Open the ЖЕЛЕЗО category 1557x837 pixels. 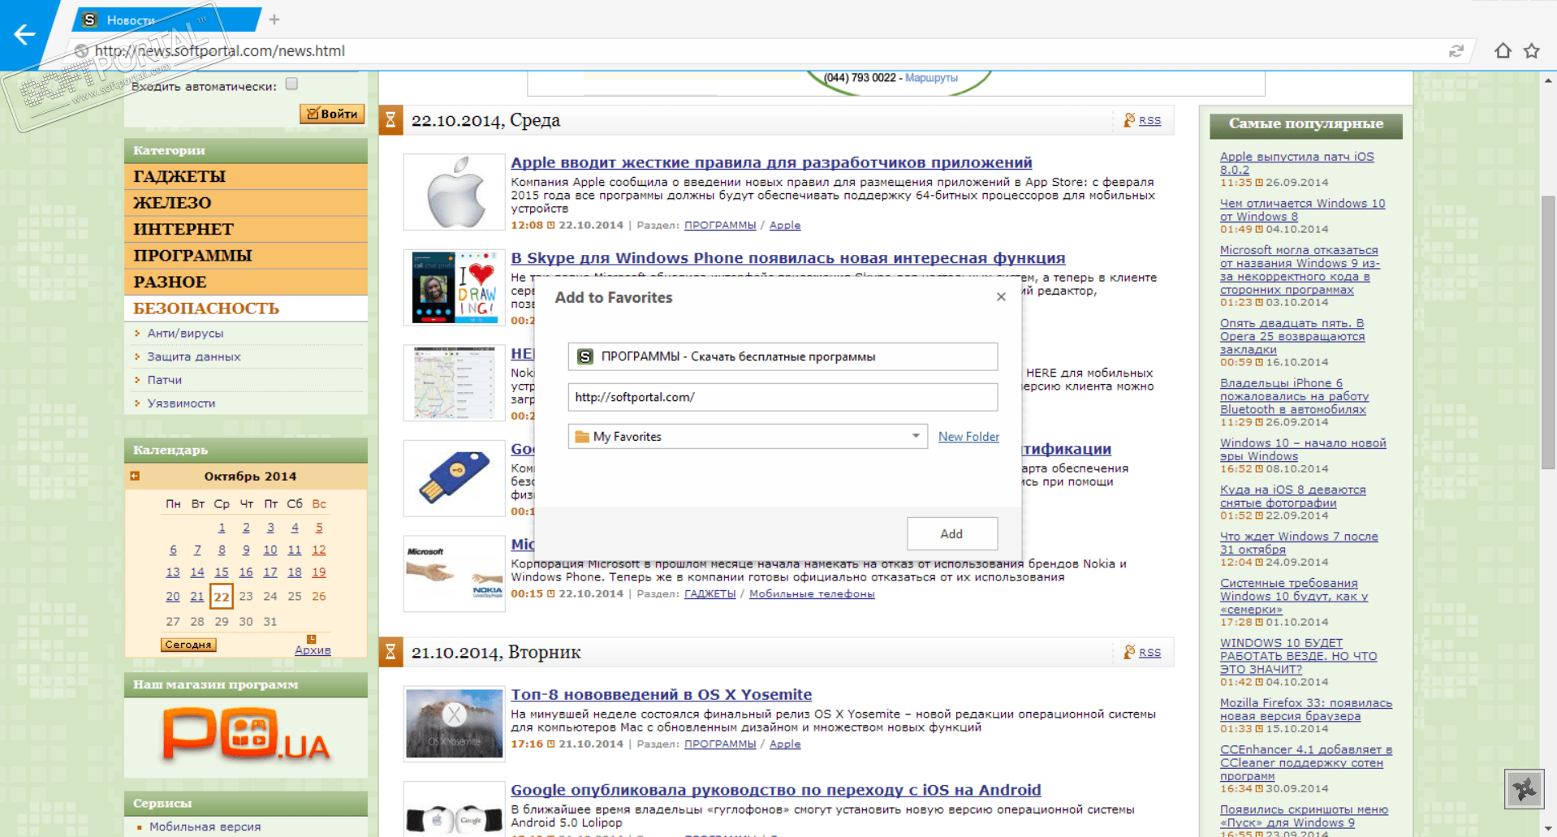pyautogui.click(x=246, y=203)
